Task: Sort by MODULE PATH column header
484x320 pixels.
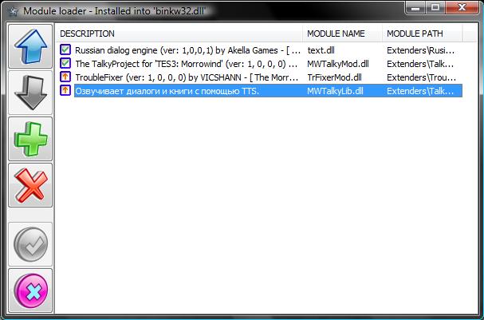Action: 423,34
